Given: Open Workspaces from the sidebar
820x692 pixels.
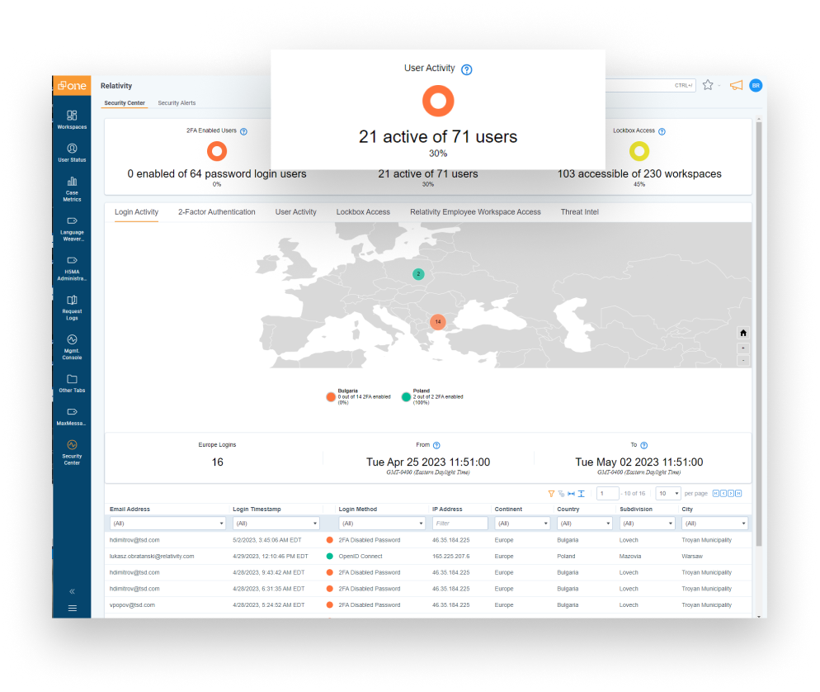Looking at the screenshot, I should pyautogui.click(x=72, y=119).
